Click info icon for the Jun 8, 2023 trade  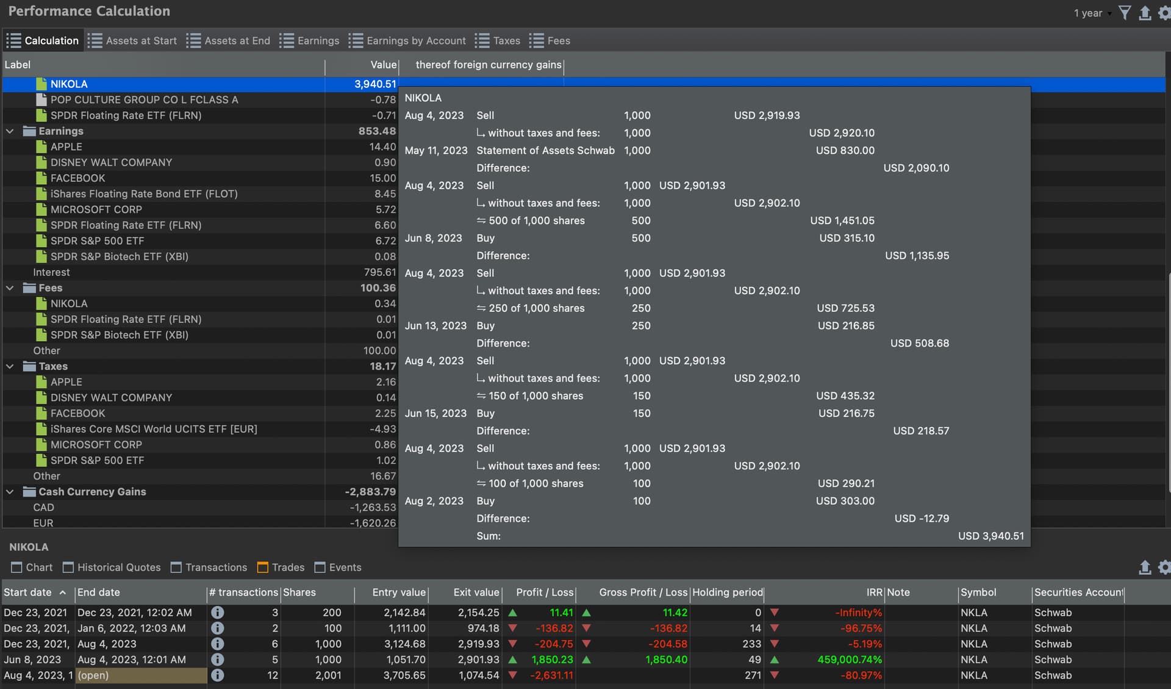[x=217, y=660]
